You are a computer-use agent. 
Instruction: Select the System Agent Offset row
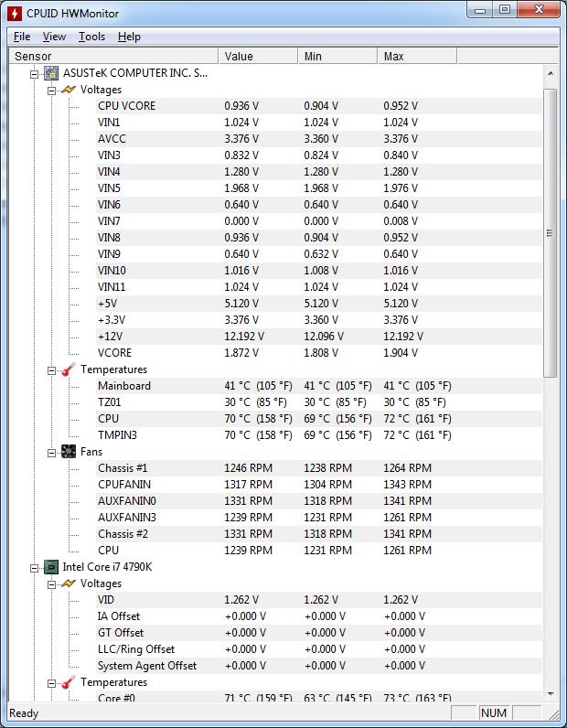tap(319, 666)
